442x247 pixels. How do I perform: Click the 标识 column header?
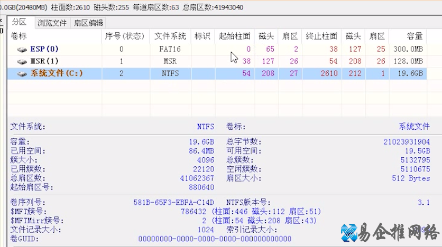202,36
